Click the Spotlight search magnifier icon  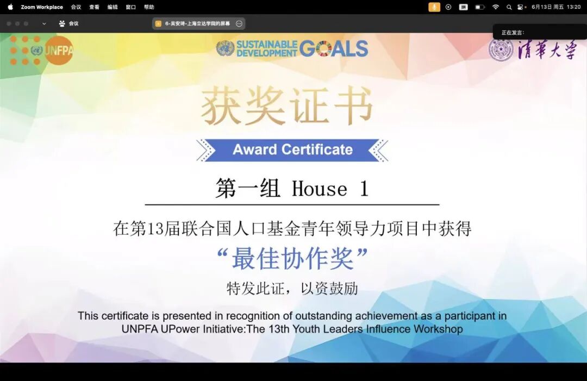click(509, 7)
